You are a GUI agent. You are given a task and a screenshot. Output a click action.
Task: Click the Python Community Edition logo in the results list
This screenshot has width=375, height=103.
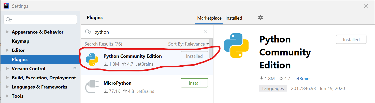(92, 60)
